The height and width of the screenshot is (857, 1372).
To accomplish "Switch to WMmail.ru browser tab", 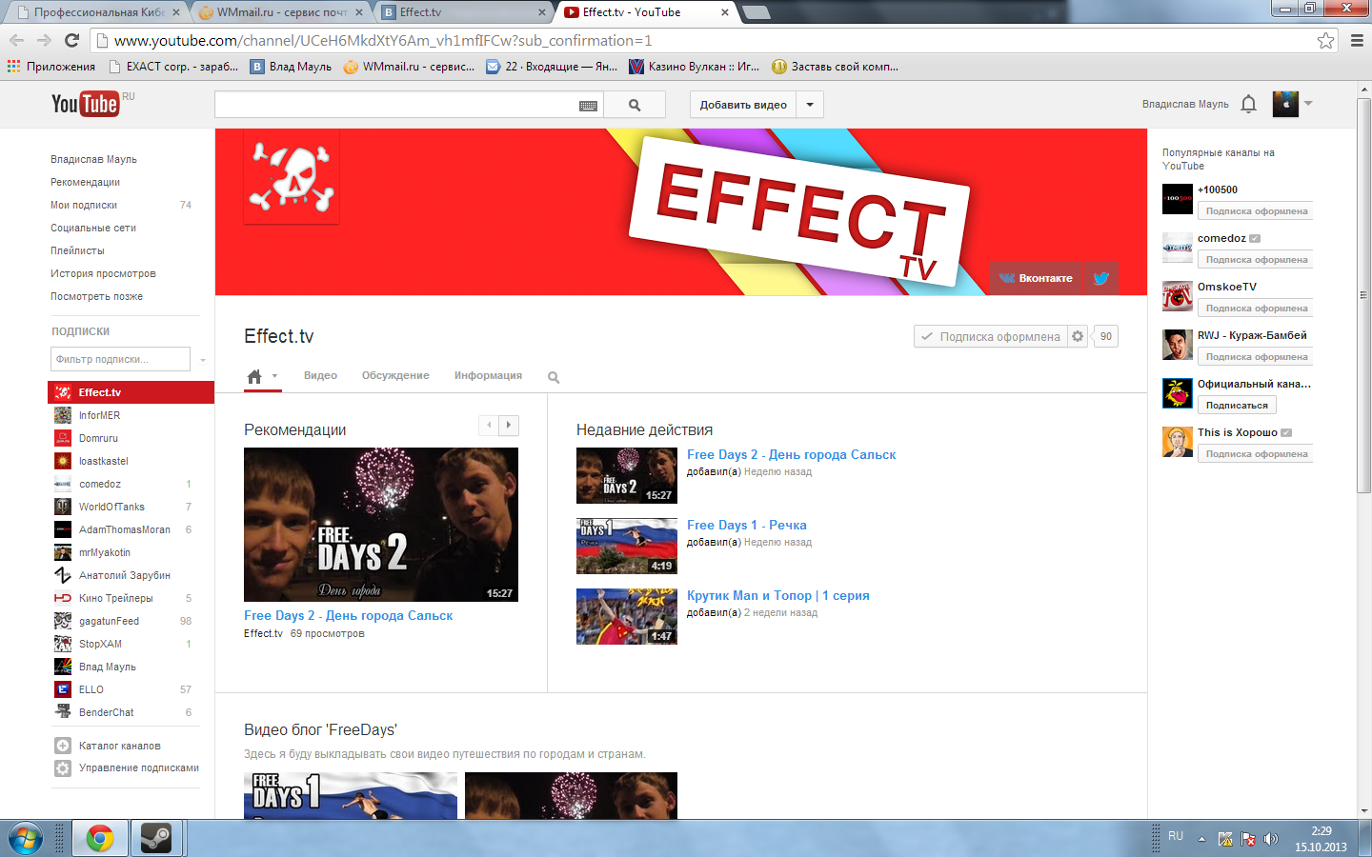I will (x=280, y=12).
